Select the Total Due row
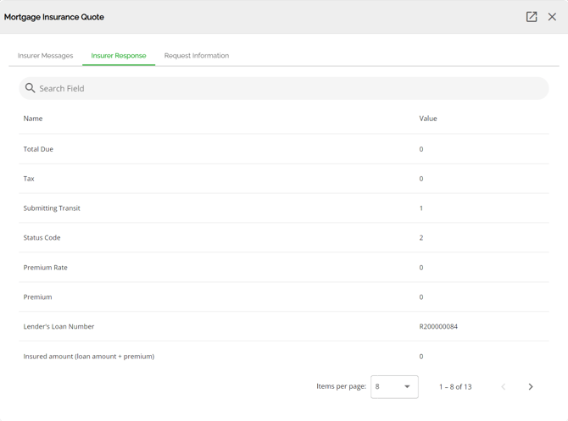The image size is (568, 421). coord(284,149)
